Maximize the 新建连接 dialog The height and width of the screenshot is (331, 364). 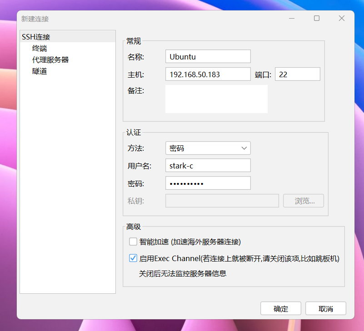317,18
